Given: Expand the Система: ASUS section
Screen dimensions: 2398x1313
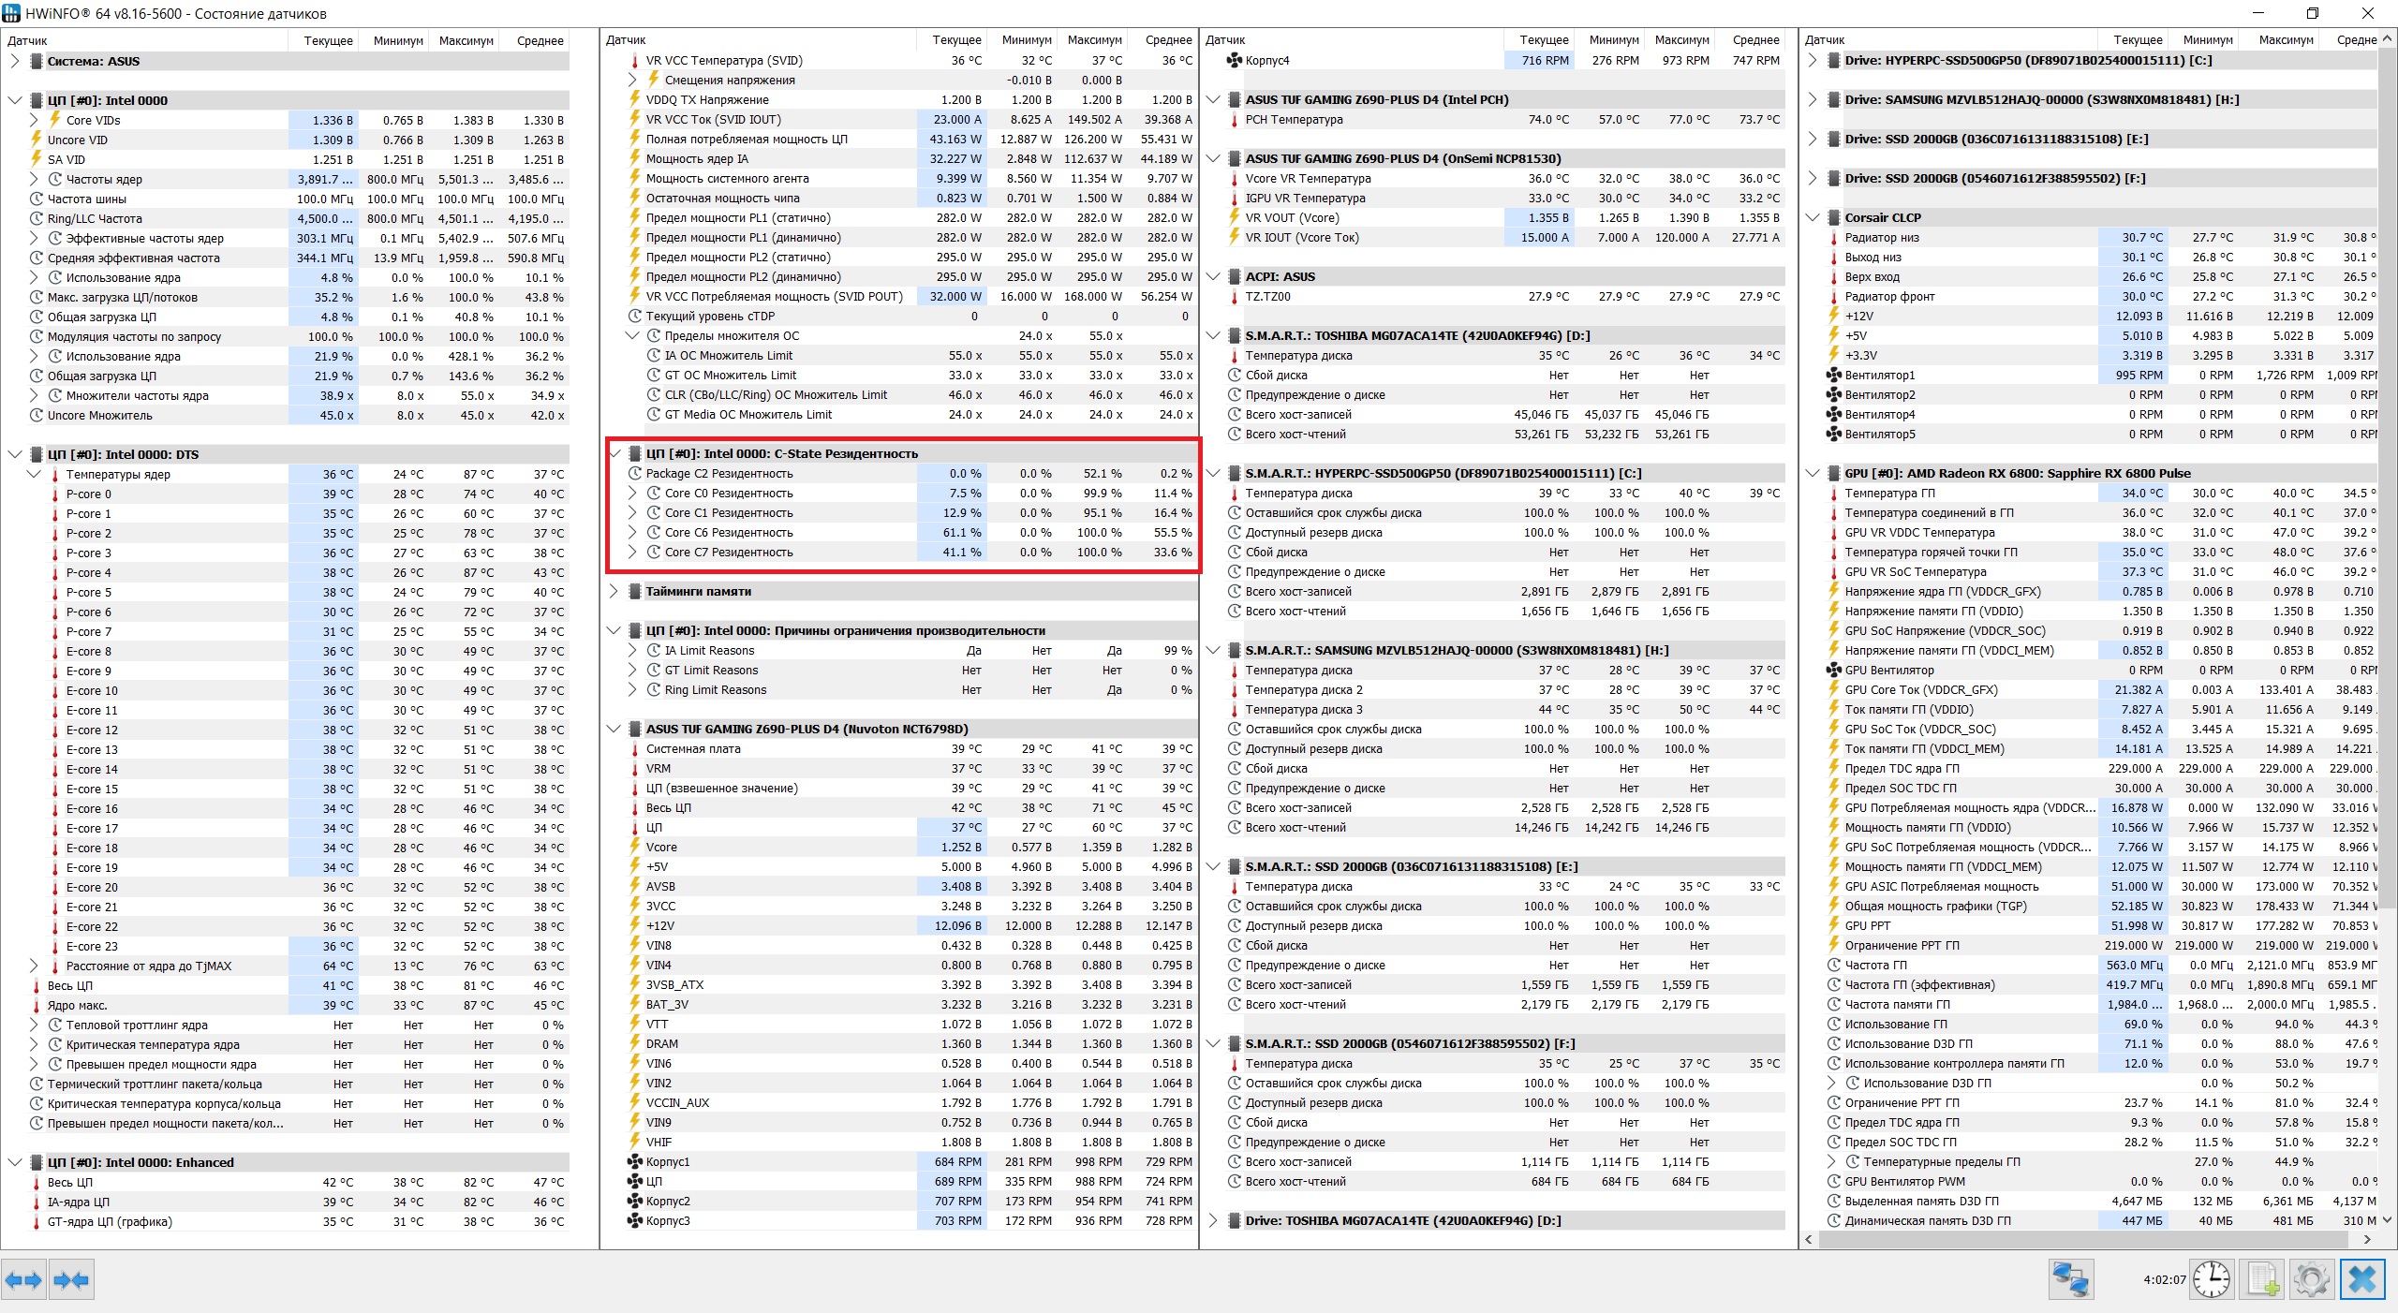Looking at the screenshot, I should pyautogui.click(x=14, y=61).
